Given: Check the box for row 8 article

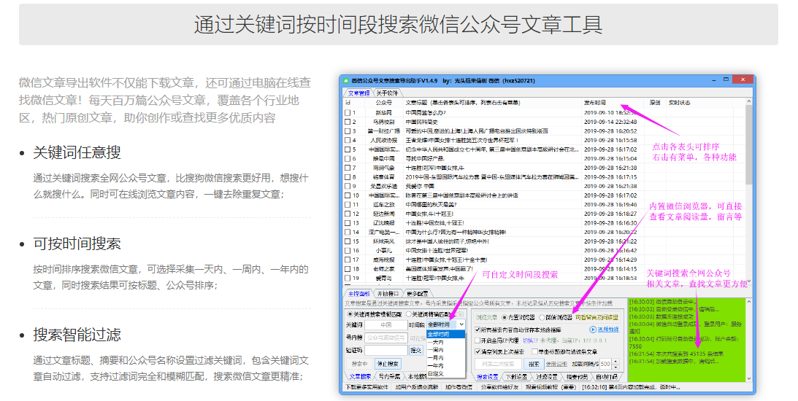Looking at the screenshot, I should click(348, 177).
